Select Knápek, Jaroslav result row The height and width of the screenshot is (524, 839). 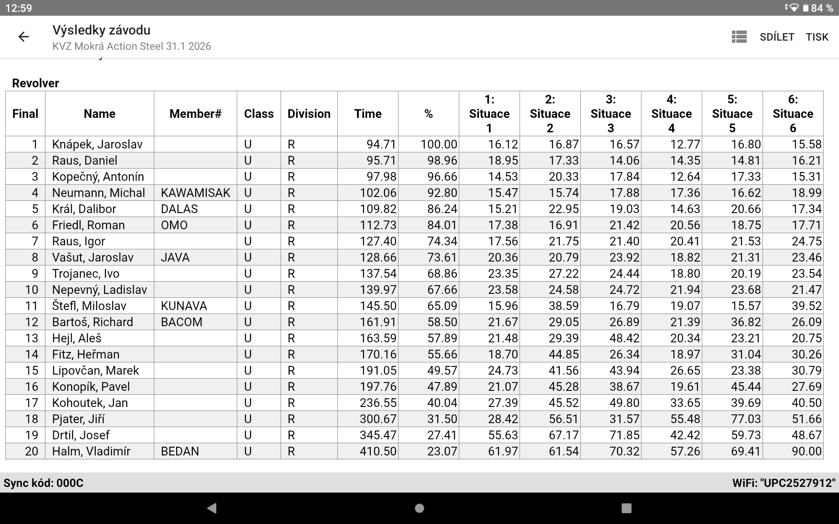click(97, 145)
